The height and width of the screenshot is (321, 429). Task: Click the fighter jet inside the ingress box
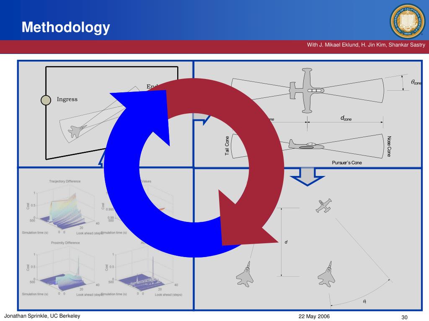(77, 131)
